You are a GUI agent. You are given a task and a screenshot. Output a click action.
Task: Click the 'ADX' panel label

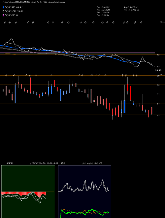pos(63,163)
